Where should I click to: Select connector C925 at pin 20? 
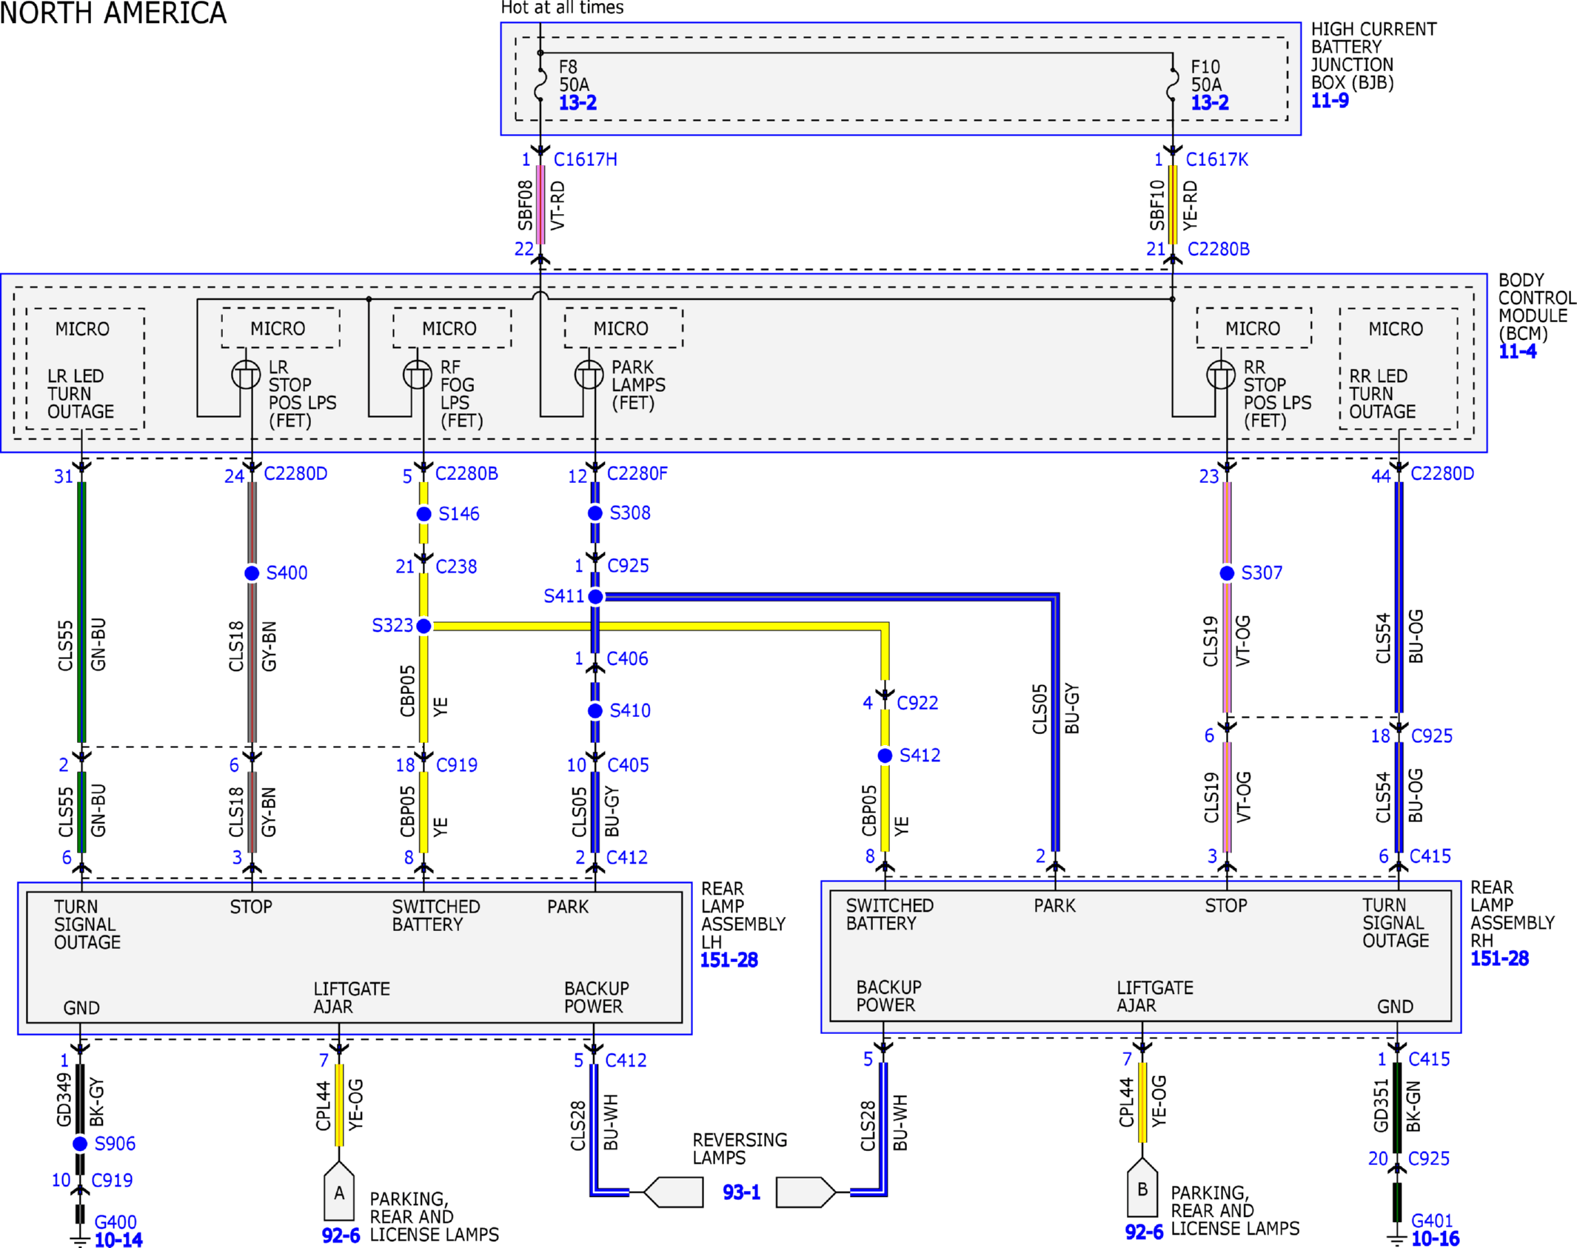pyautogui.click(x=1429, y=1158)
